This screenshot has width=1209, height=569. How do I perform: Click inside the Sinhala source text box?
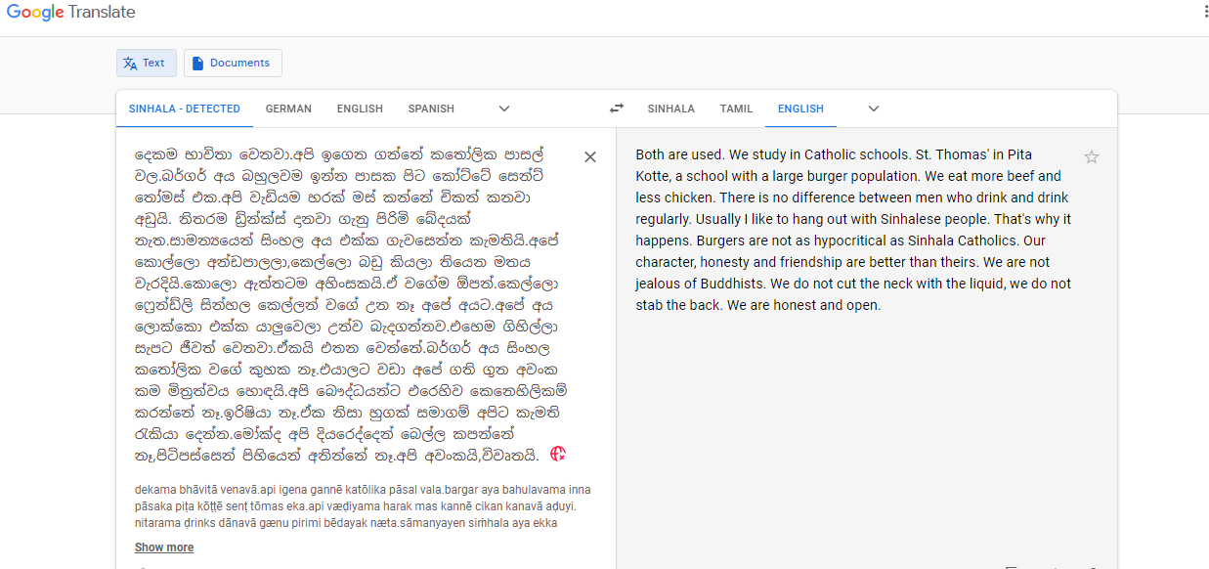352,305
